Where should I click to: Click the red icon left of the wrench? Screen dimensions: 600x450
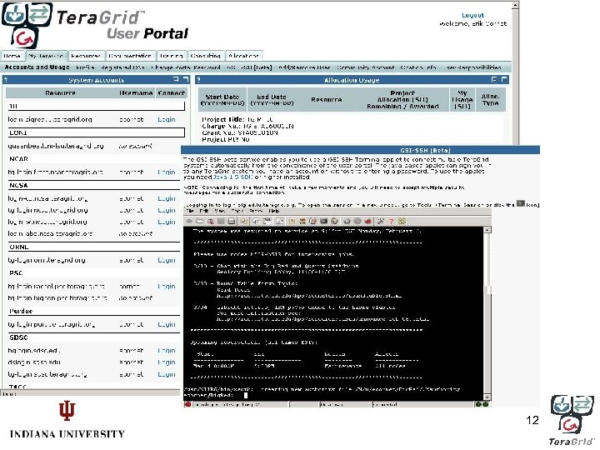(x=368, y=221)
